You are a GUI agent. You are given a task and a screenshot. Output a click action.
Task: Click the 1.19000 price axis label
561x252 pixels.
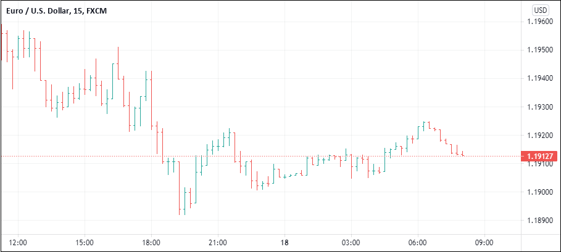click(x=539, y=192)
